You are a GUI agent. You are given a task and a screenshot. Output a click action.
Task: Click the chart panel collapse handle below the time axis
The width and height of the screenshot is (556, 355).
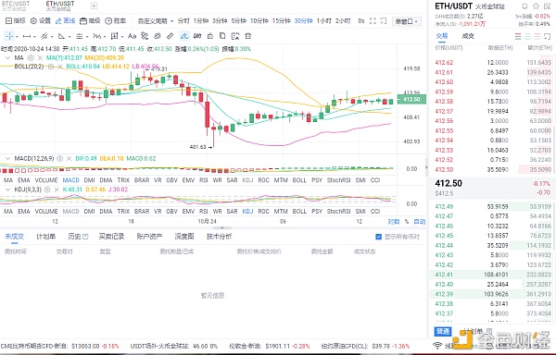[222, 228]
